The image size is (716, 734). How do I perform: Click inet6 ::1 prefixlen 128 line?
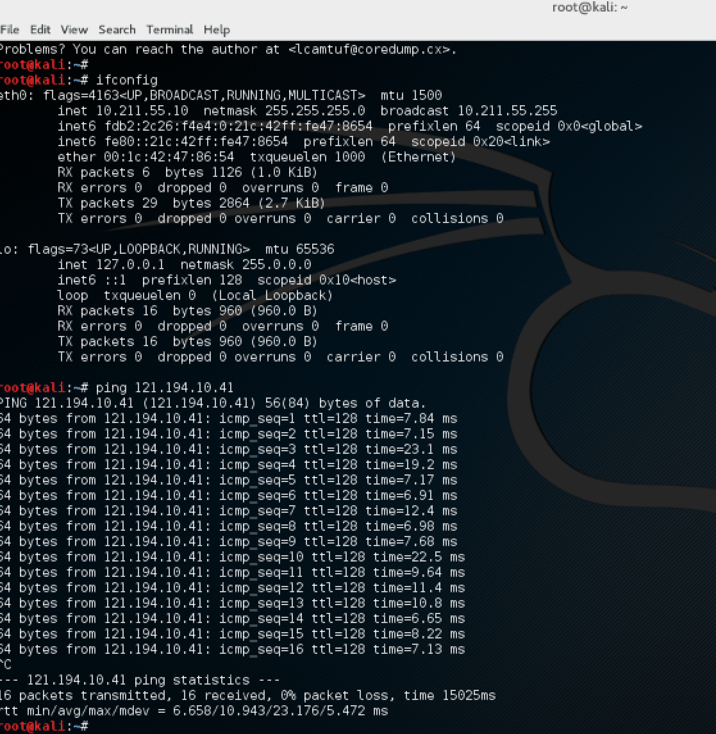click(227, 280)
